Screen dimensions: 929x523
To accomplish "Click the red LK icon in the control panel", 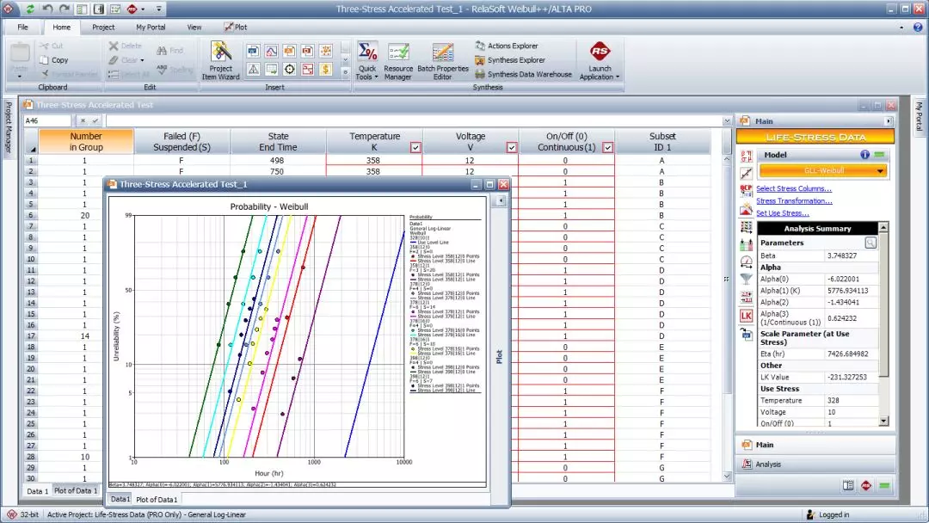I will (747, 317).
